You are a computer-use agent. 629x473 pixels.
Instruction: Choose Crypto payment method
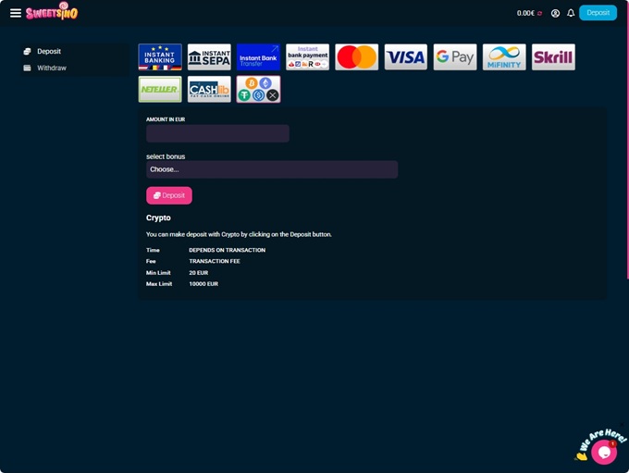(258, 89)
